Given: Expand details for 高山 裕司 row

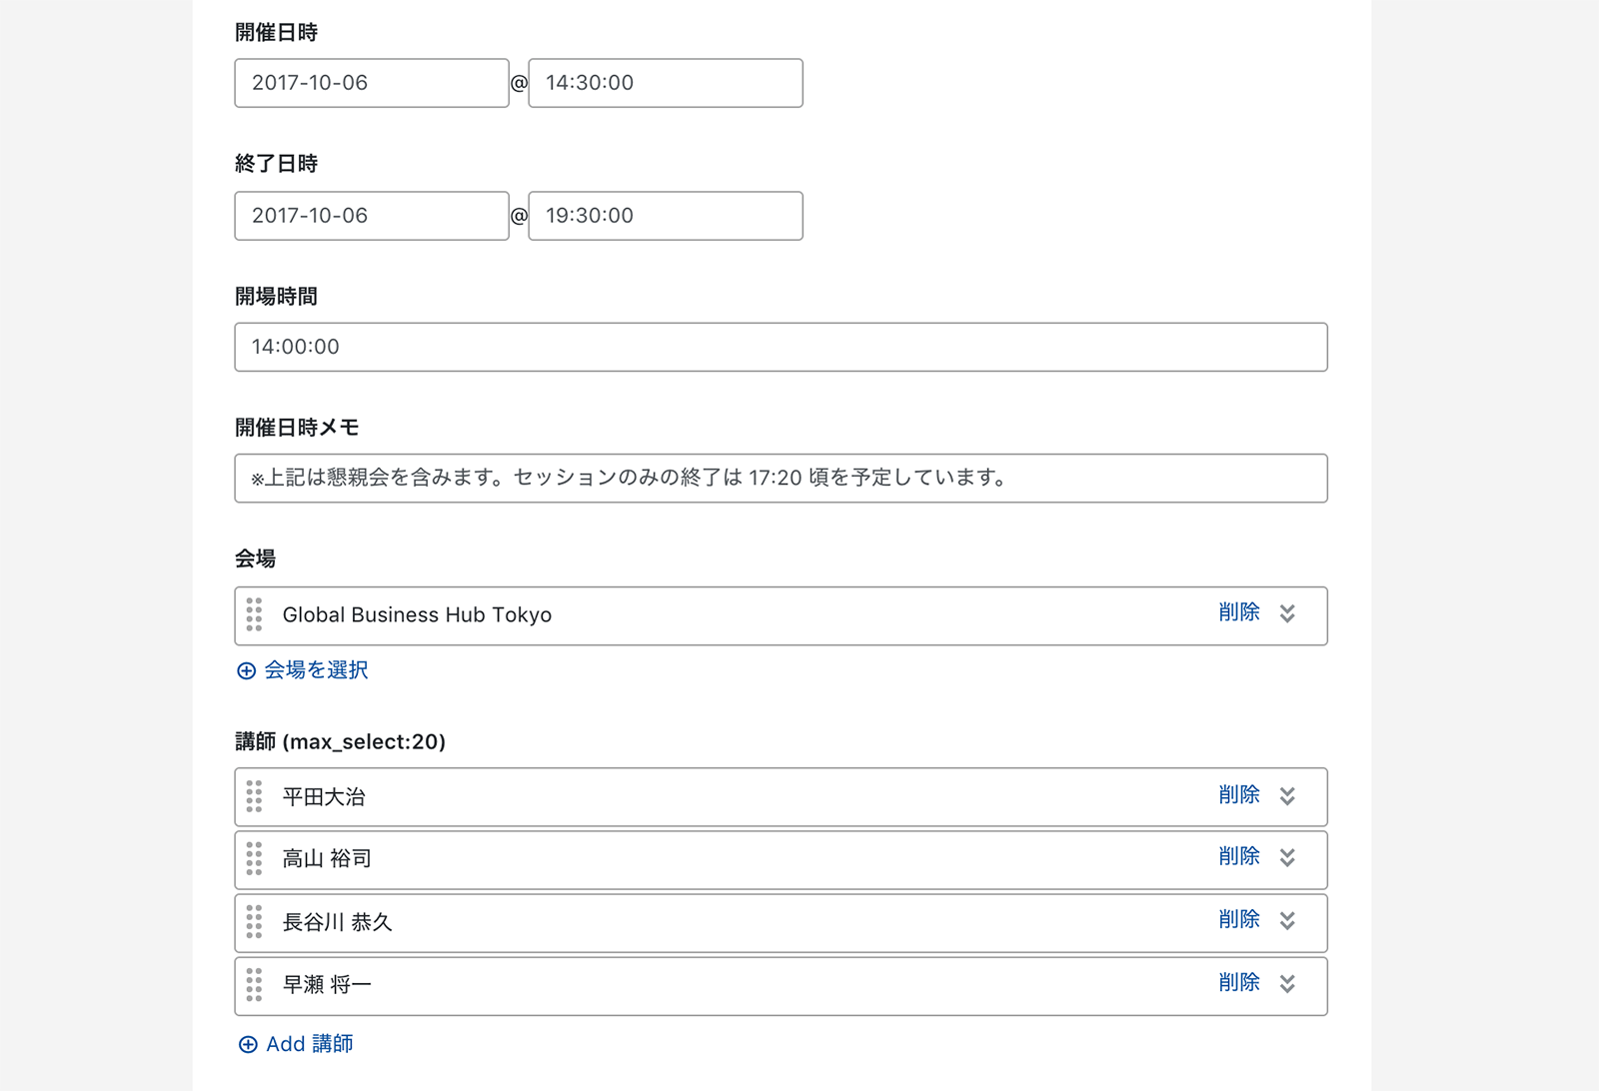Looking at the screenshot, I should 1287,858.
